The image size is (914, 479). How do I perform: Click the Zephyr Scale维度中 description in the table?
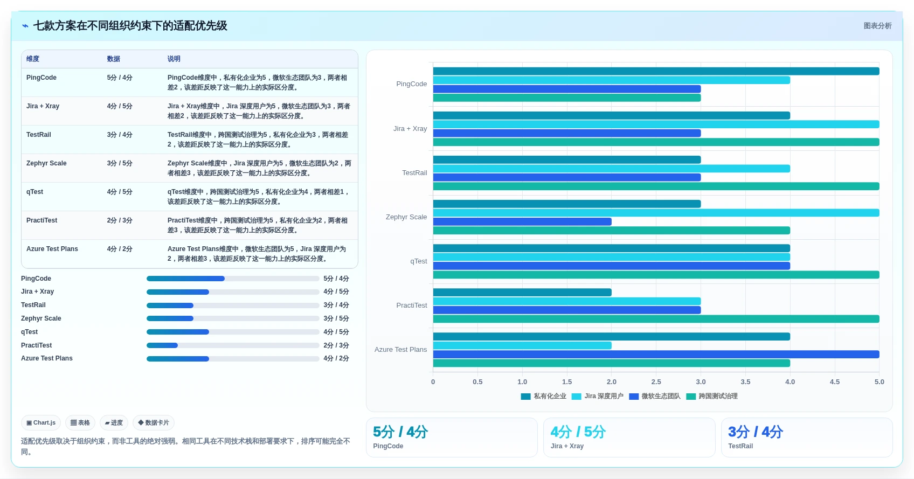tap(259, 168)
